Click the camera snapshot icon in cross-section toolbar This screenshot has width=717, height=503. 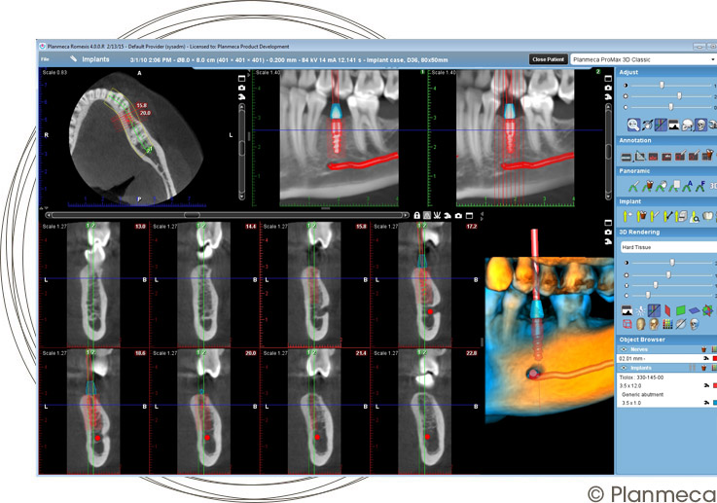(x=458, y=215)
